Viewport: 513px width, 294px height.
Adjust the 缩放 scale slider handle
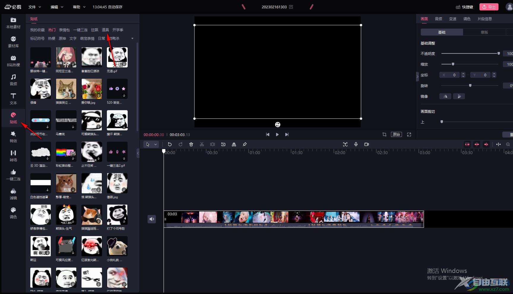coord(453,64)
